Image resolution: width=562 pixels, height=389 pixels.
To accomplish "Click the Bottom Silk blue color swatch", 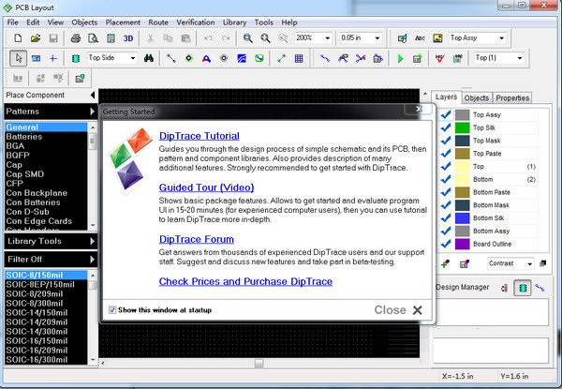I will point(462,218).
